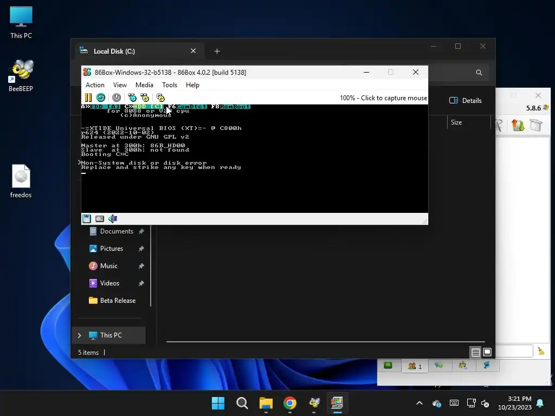Image resolution: width=555 pixels, height=416 pixels.
Task: Select BeeBEEP groups tab
Action: pyautogui.click(x=463, y=366)
